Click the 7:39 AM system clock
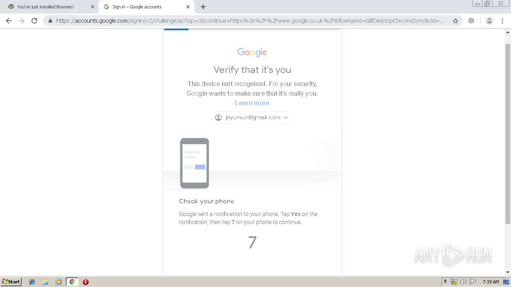511x287 pixels. pyautogui.click(x=491, y=282)
